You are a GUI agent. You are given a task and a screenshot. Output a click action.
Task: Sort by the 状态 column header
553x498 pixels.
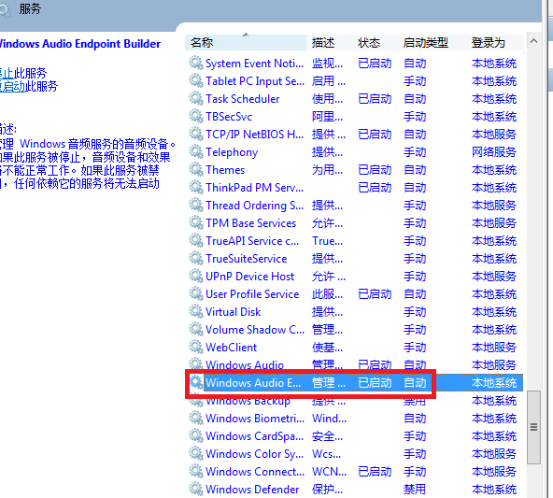coord(369,43)
